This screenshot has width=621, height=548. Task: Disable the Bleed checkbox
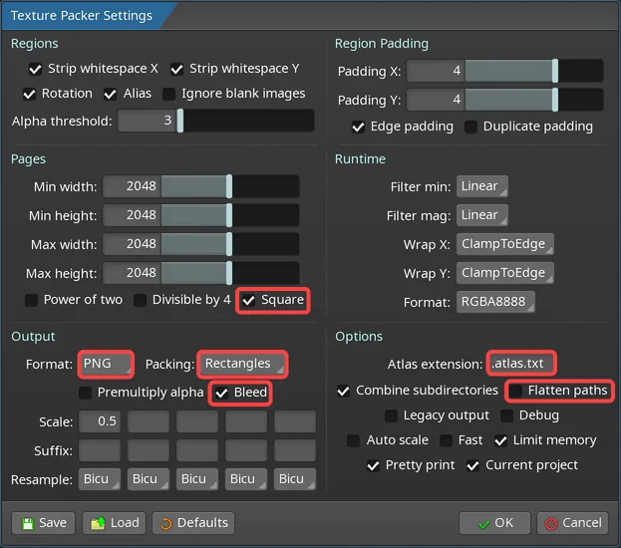pyautogui.click(x=221, y=393)
